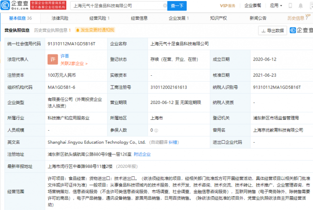Click the 导出数据 button
313x210 pixels.
point(272,30)
